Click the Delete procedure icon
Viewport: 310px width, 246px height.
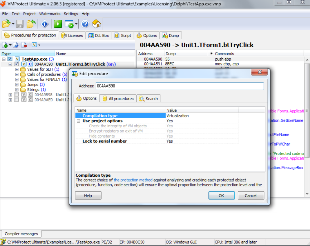point(24,45)
